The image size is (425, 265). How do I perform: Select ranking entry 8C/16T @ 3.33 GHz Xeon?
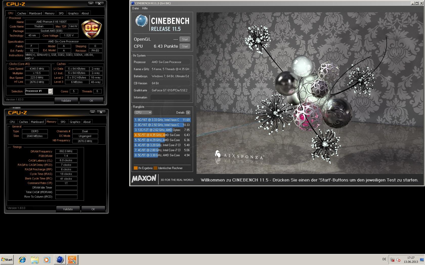[x=162, y=120]
